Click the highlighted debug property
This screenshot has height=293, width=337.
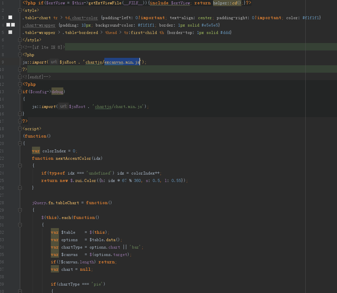(57, 91)
